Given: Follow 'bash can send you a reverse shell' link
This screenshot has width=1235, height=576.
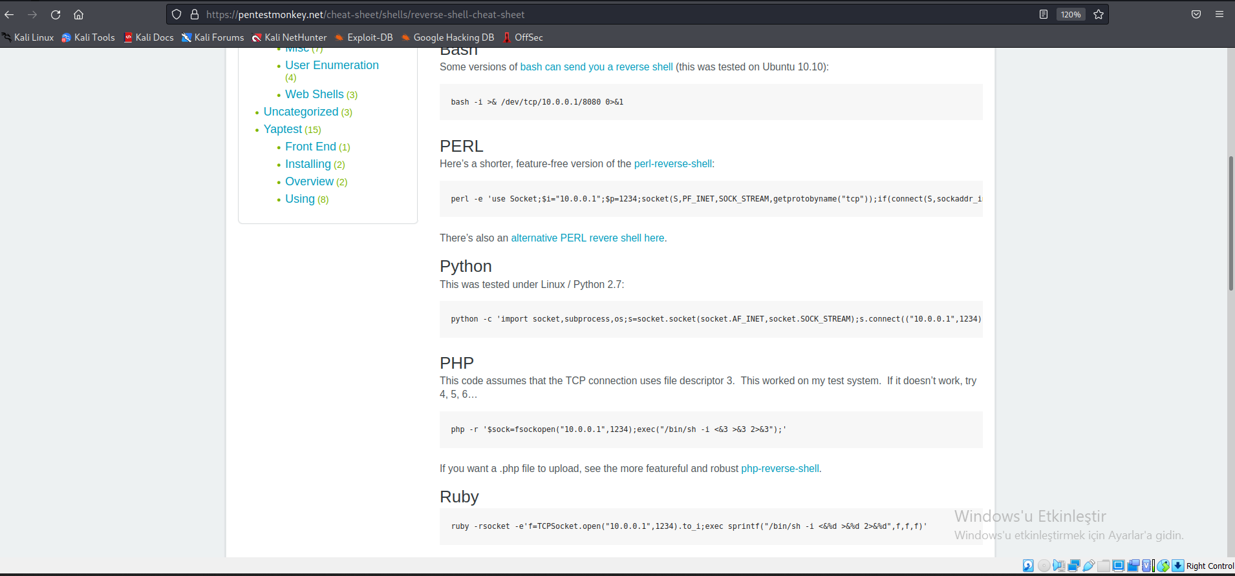Looking at the screenshot, I should (596, 67).
